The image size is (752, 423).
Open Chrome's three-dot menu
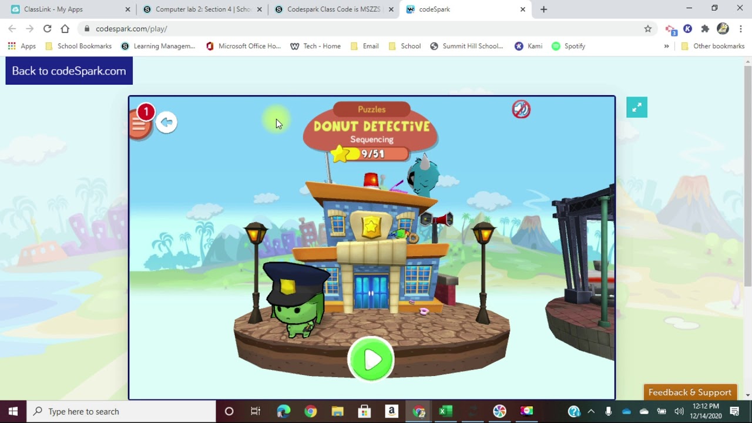(x=740, y=28)
